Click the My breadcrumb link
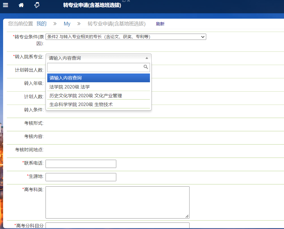 [67, 24]
